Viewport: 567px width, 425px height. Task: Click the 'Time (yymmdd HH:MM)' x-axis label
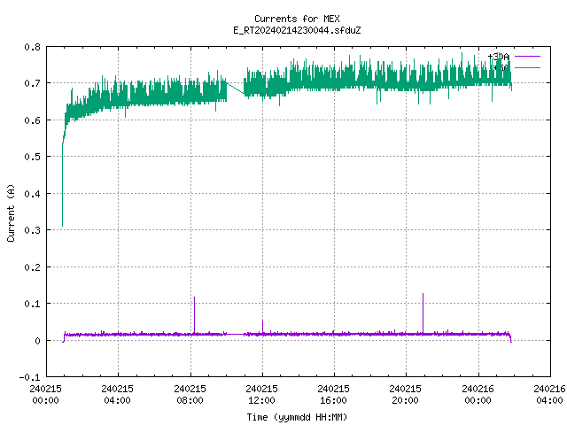click(297, 417)
